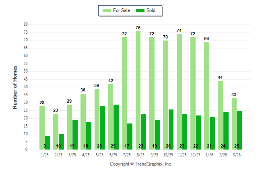Select the For Sale bar for 9/25

(x=152, y=93)
